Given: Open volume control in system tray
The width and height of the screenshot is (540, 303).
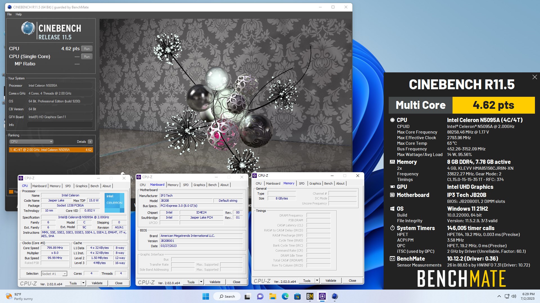Looking at the screenshot, I should tap(514, 296).
